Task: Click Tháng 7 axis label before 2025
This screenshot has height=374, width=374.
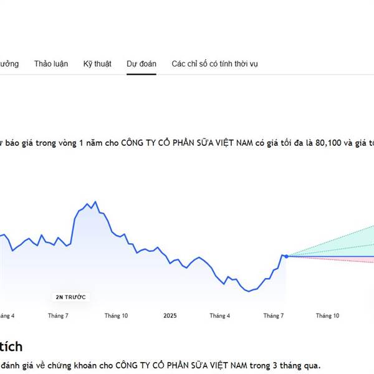Action: 58,316
